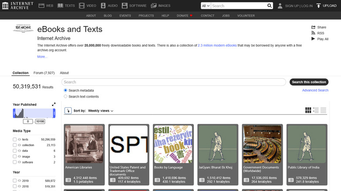The image size is (341, 191).
Task: Open the Audio speaker icon
Action: coord(103,6)
